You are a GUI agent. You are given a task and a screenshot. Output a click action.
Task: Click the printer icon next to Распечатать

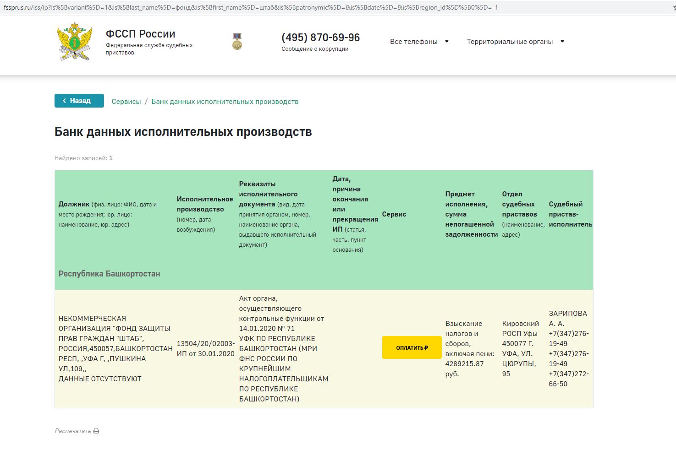click(x=96, y=430)
